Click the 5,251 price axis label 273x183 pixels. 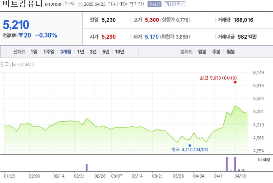click(x=258, y=112)
